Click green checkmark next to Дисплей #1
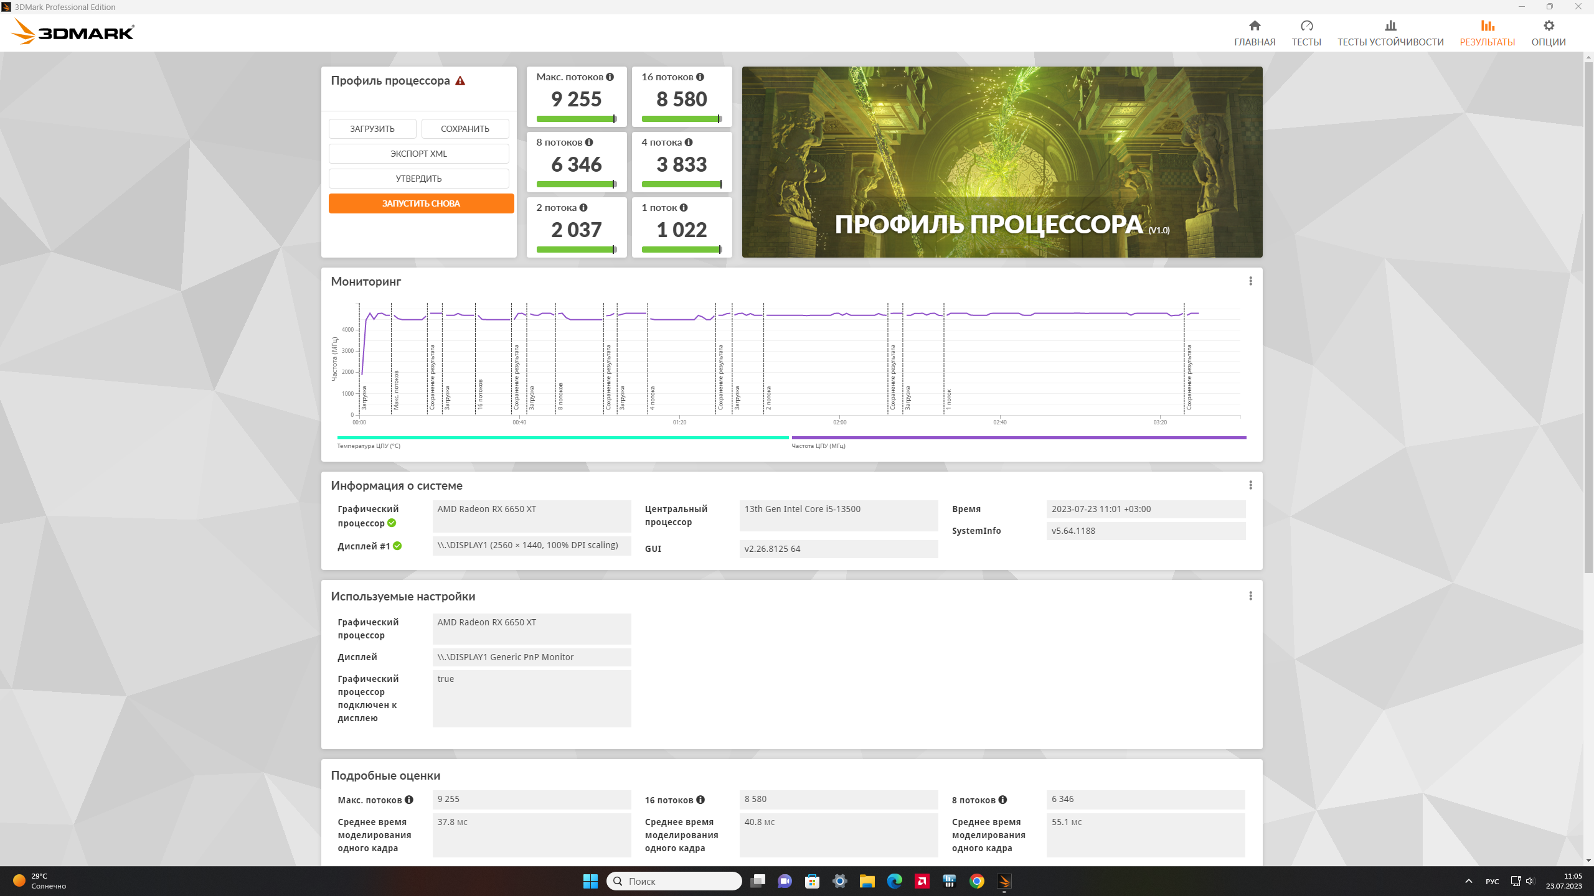Image resolution: width=1594 pixels, height=896 pixels. 397,546
